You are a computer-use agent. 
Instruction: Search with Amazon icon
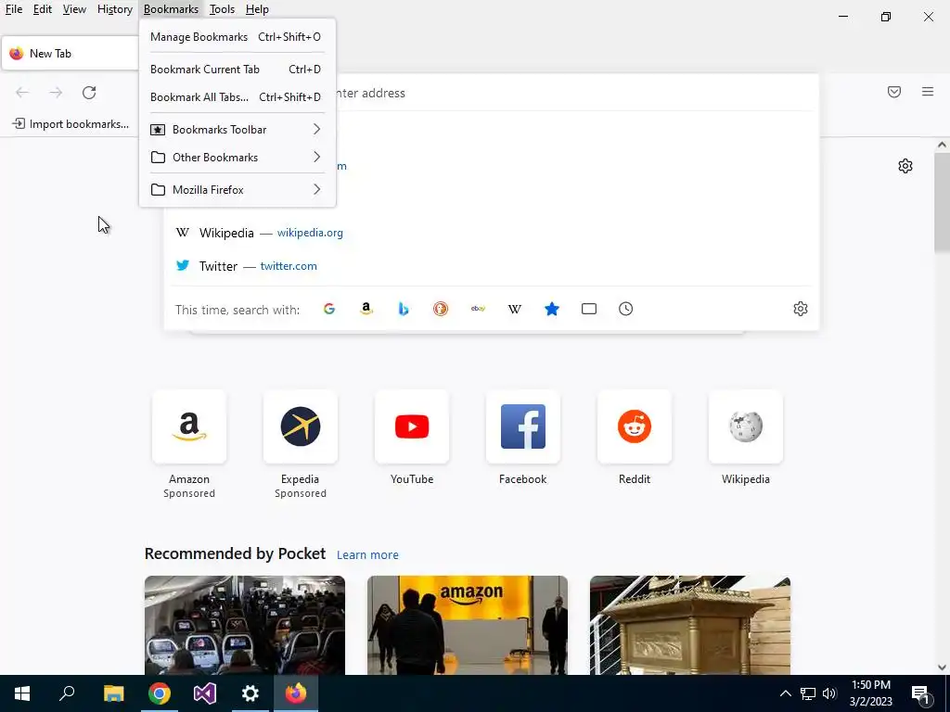pyautogui.click(x=366, y=309)
